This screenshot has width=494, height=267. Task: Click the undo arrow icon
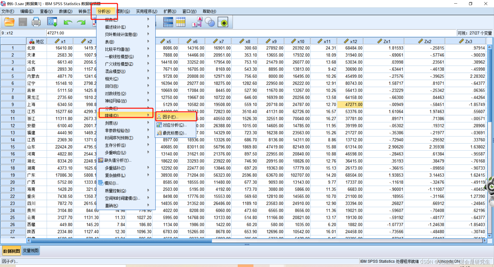coord(68,22)
